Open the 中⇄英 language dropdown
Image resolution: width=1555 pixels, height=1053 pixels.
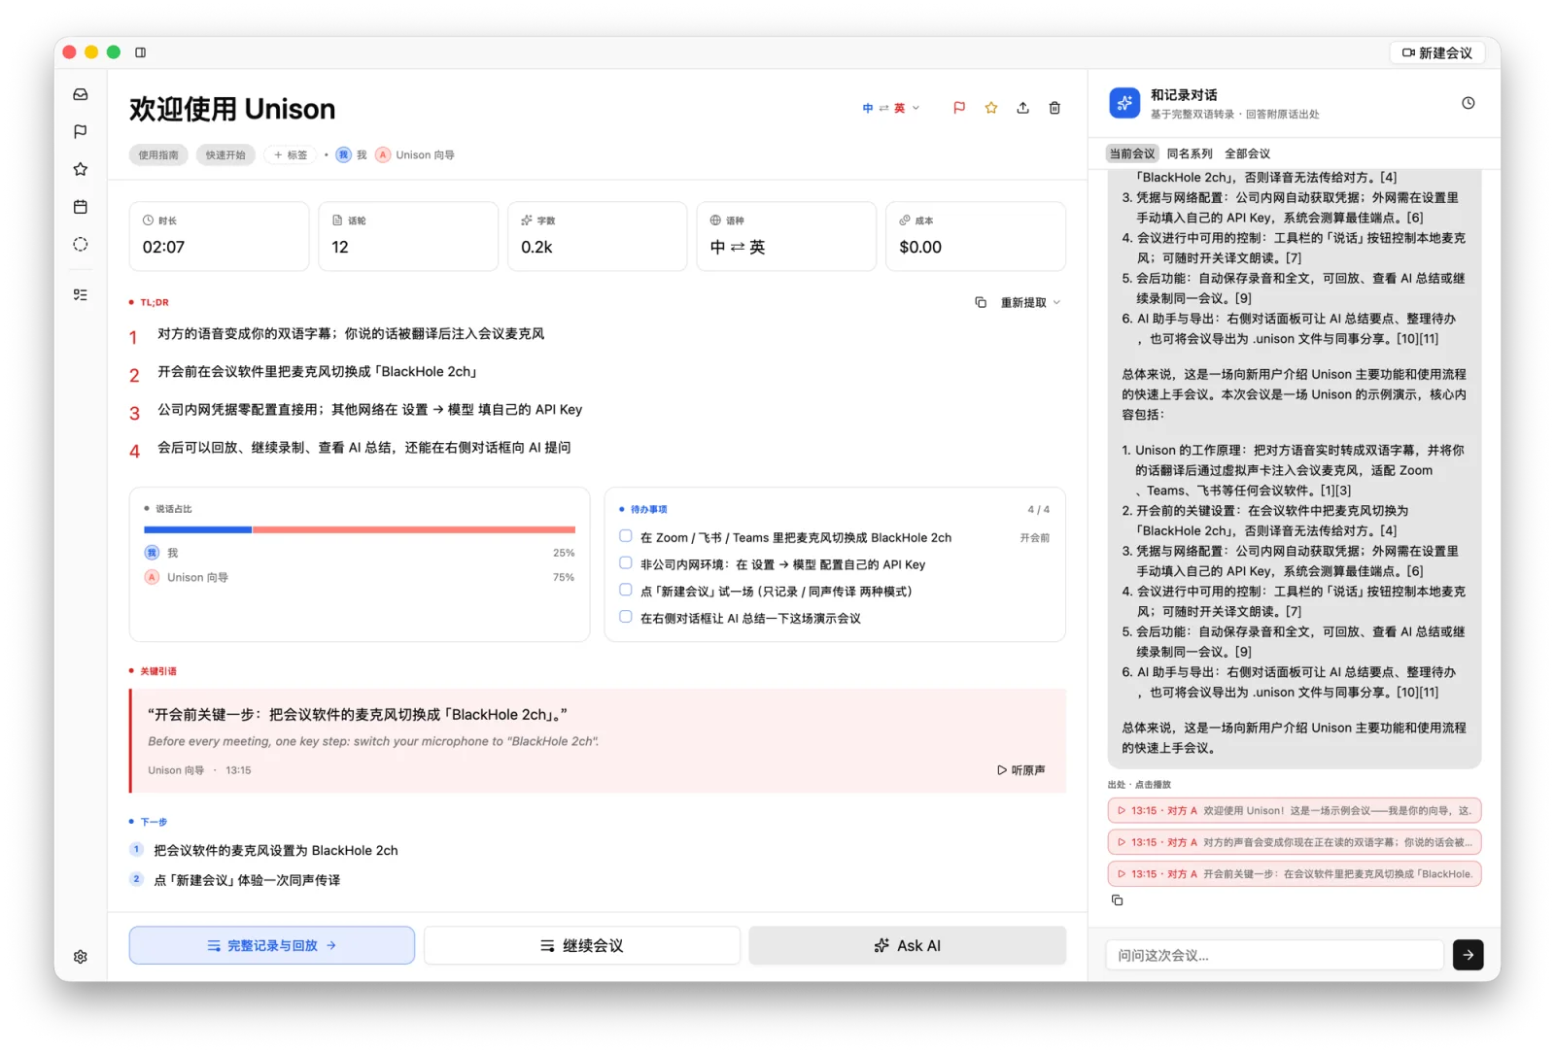pos(890,108)
